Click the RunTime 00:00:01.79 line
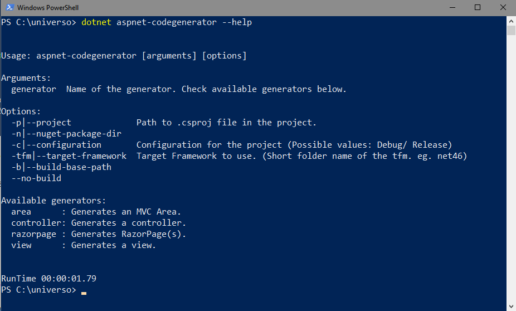Image resolution: width=516 pixels, height=311 pixels. point(48,279)
